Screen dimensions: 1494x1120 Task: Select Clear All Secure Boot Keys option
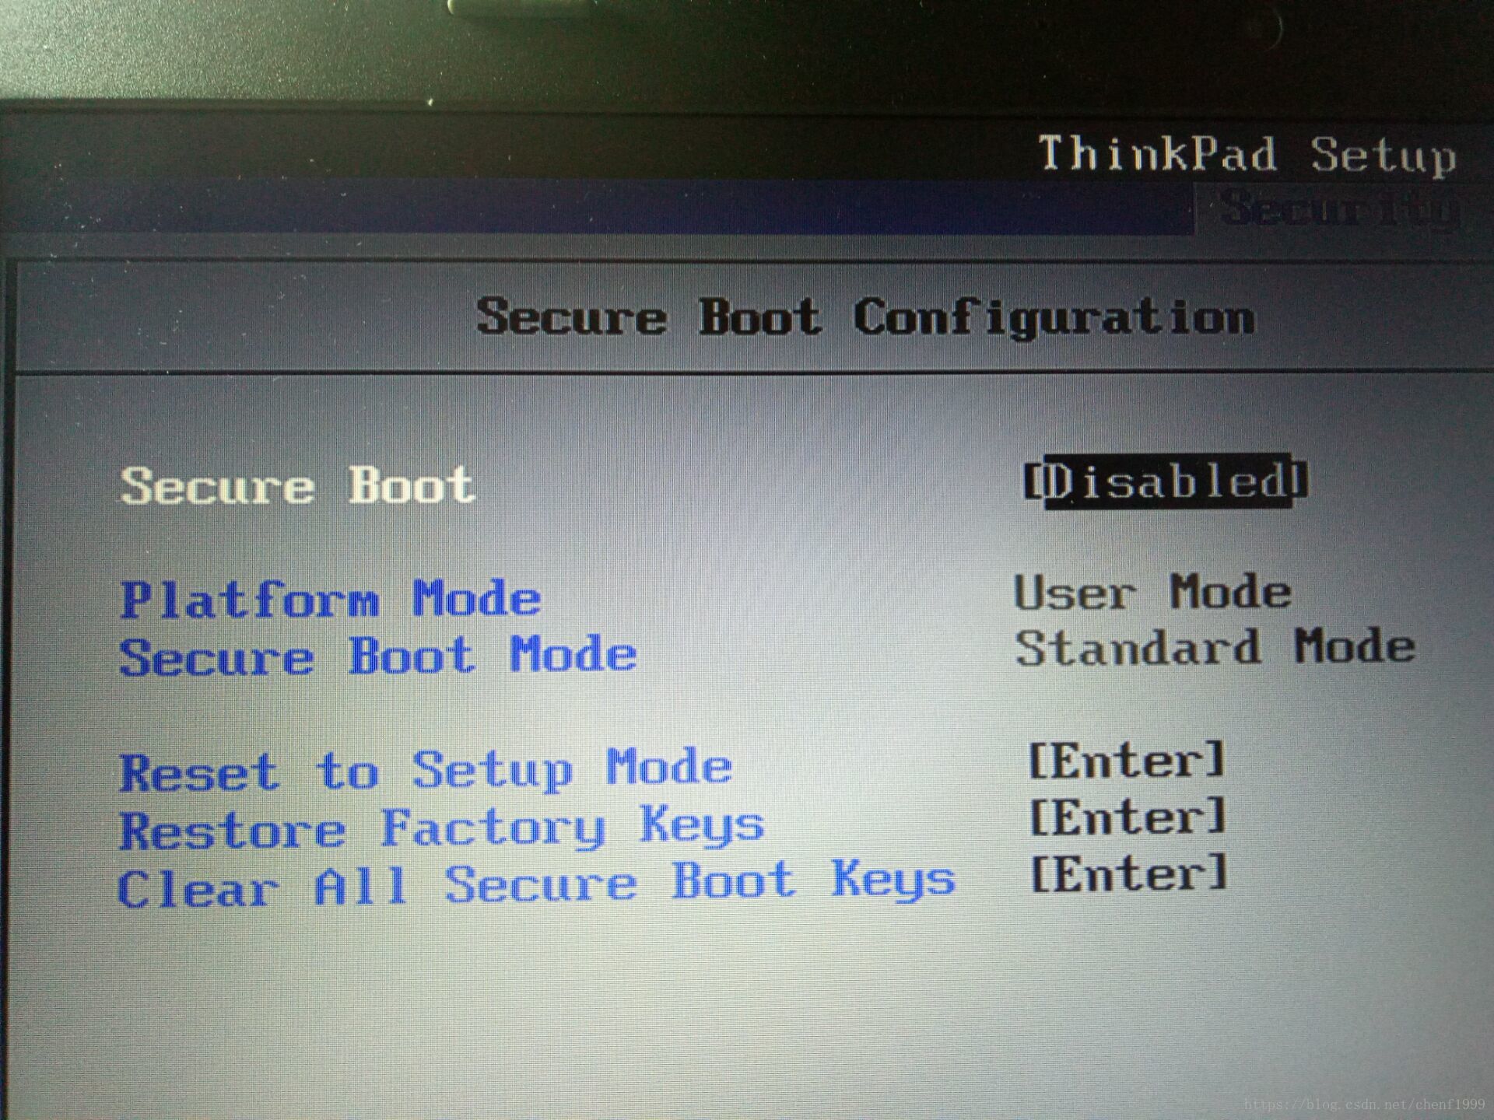537,884
